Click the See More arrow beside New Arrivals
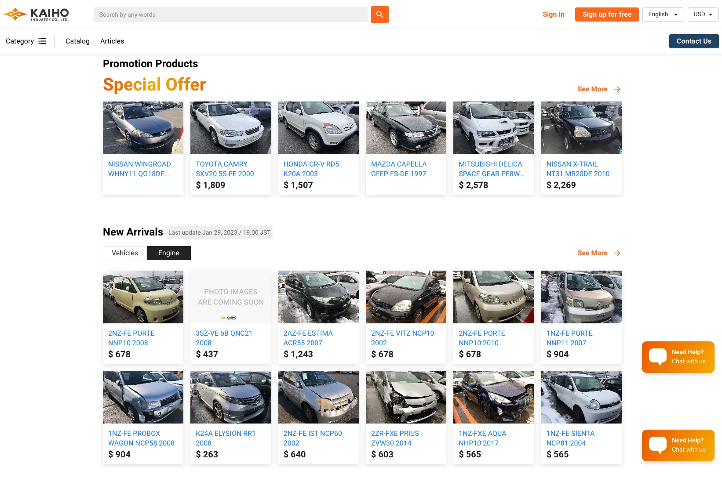The width and height of the screenshot is (722, 478). coord(617,253)
